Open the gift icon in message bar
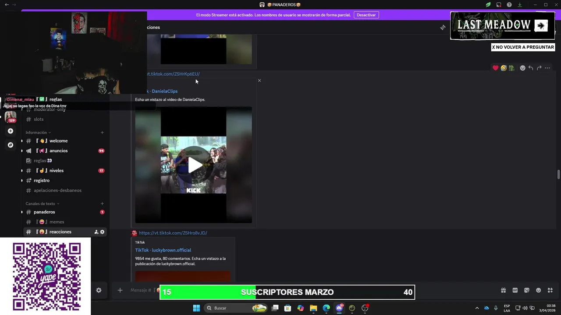Viewport: 561px width, 315px height. point(504,290)
